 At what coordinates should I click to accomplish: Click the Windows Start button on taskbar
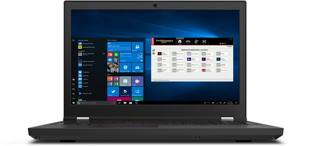point(73,103)
